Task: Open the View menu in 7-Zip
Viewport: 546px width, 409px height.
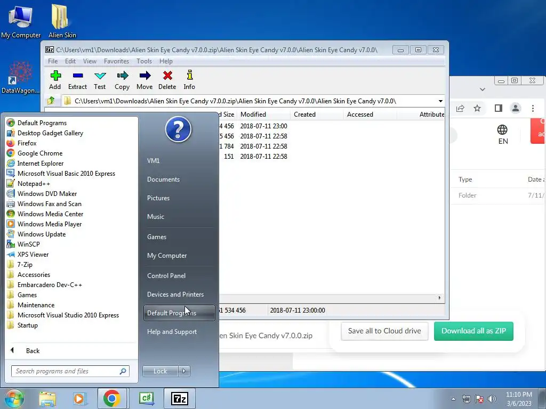Action: tap(90, 61)
